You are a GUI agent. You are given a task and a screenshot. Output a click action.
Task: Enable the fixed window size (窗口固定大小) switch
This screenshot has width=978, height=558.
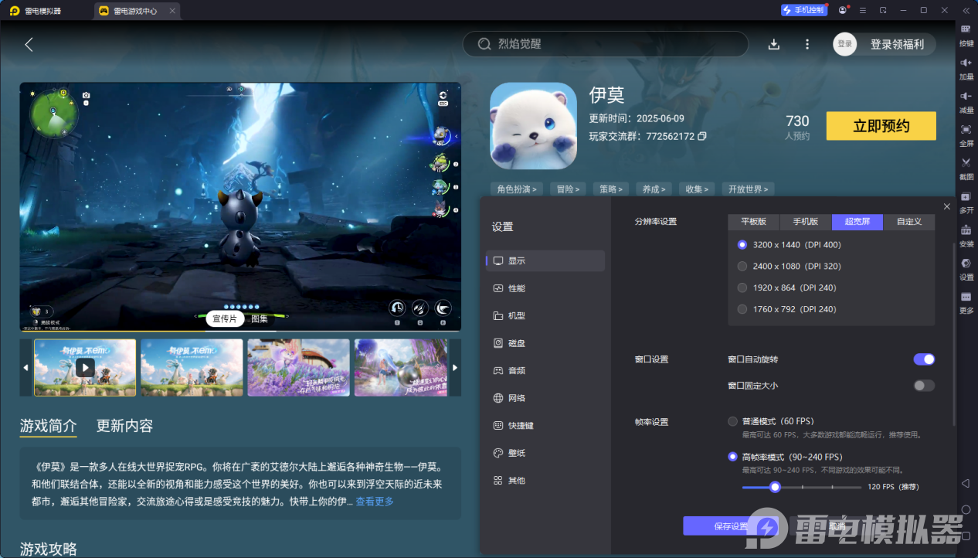[x=924, y=386]
